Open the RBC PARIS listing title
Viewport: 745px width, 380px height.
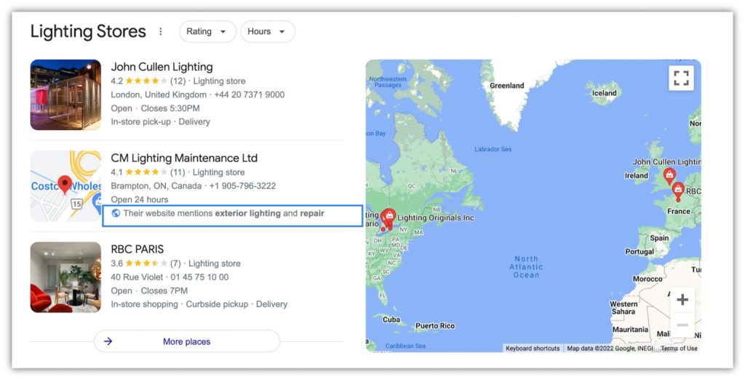tap(138, 249)
